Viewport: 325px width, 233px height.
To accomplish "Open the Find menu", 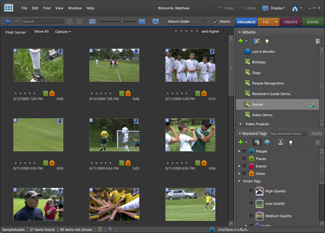I will pyautogui.click(x=46, y=8).
